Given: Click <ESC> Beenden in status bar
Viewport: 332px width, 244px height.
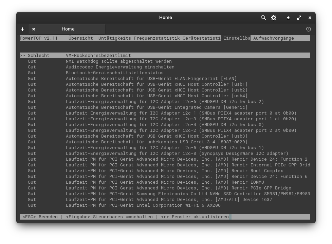Looking at the screenshot, I should (x=40, y=217).
